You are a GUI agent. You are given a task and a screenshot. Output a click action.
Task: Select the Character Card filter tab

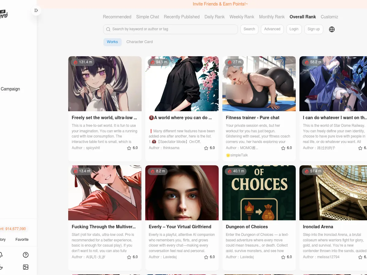[x=139, y=42]
